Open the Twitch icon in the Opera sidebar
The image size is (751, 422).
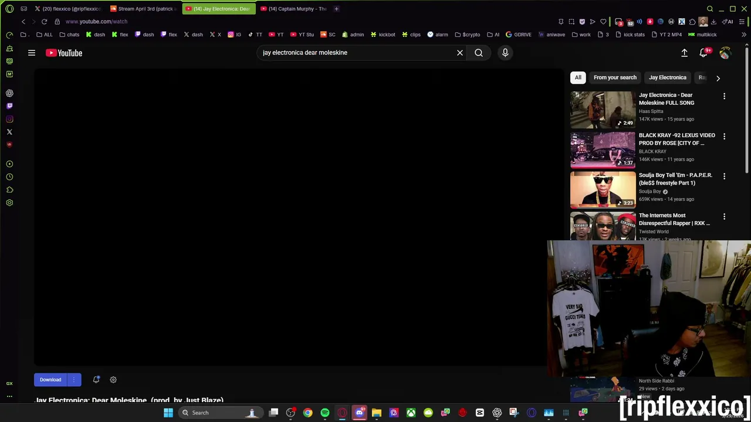point(9,106)
